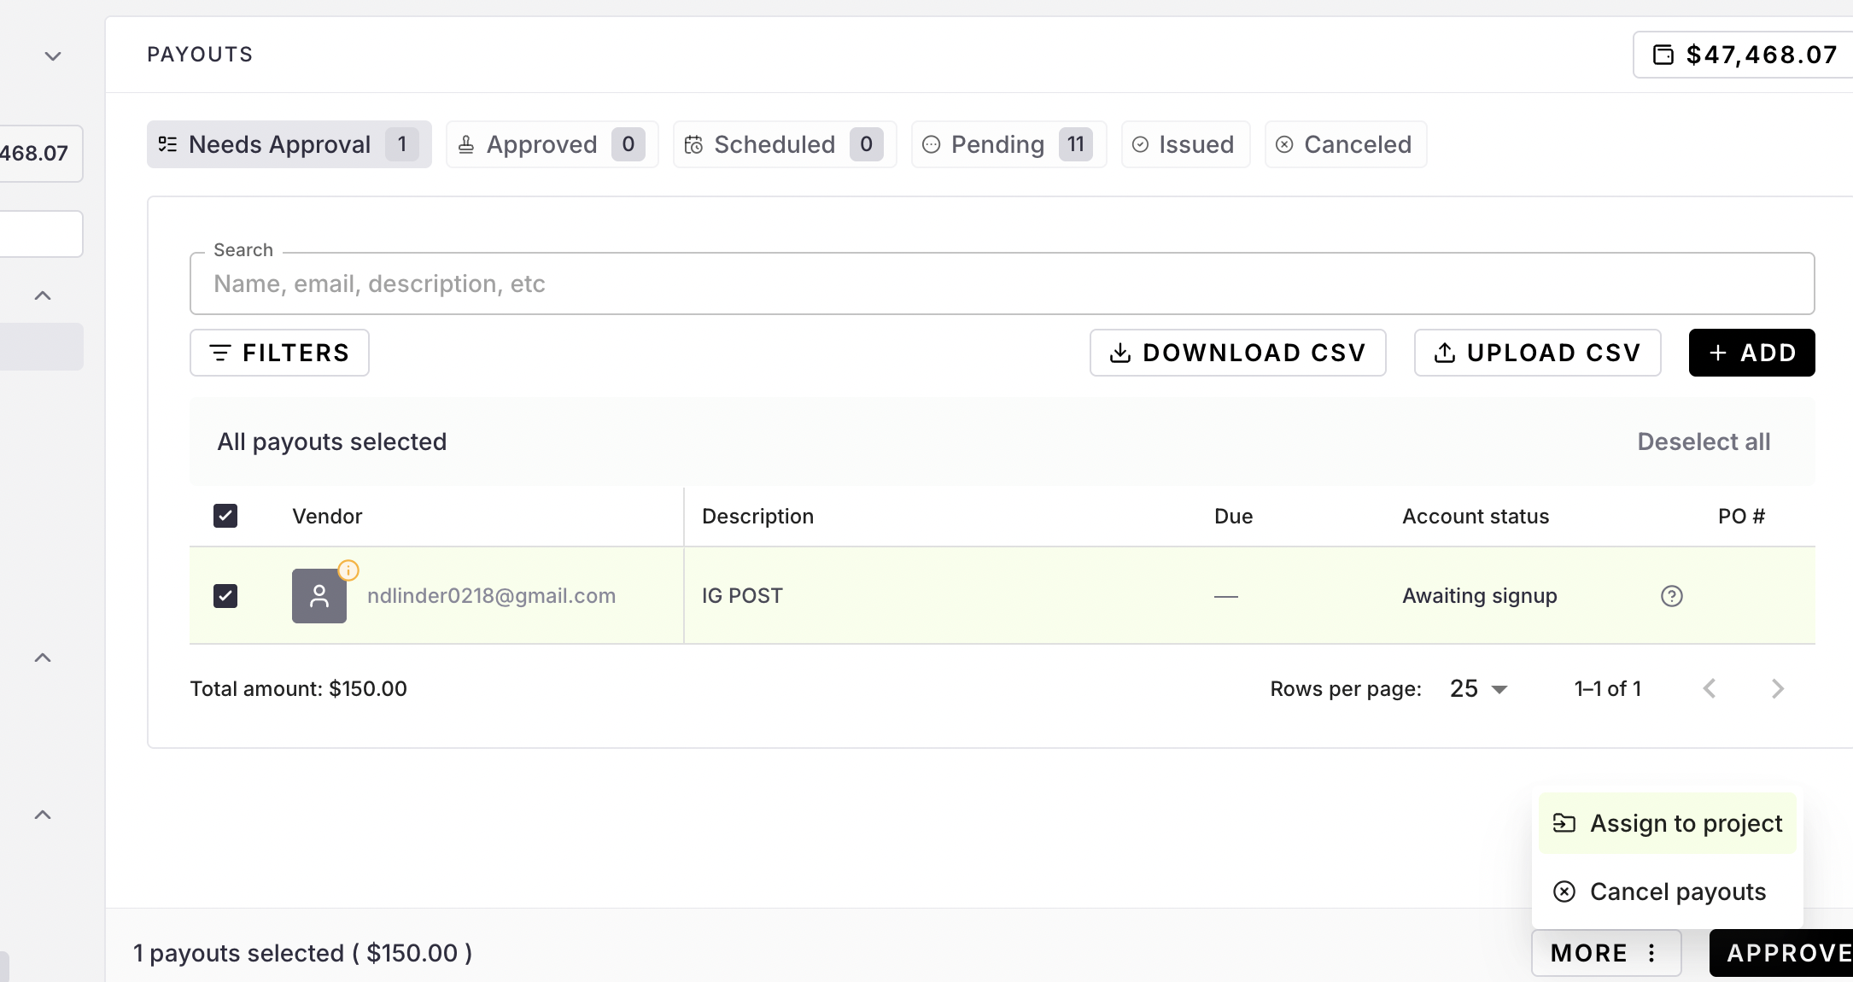Click the orange info badge on vendor avatar
This screenshot has width=1853, height=982.
click(x=348, y=570)
